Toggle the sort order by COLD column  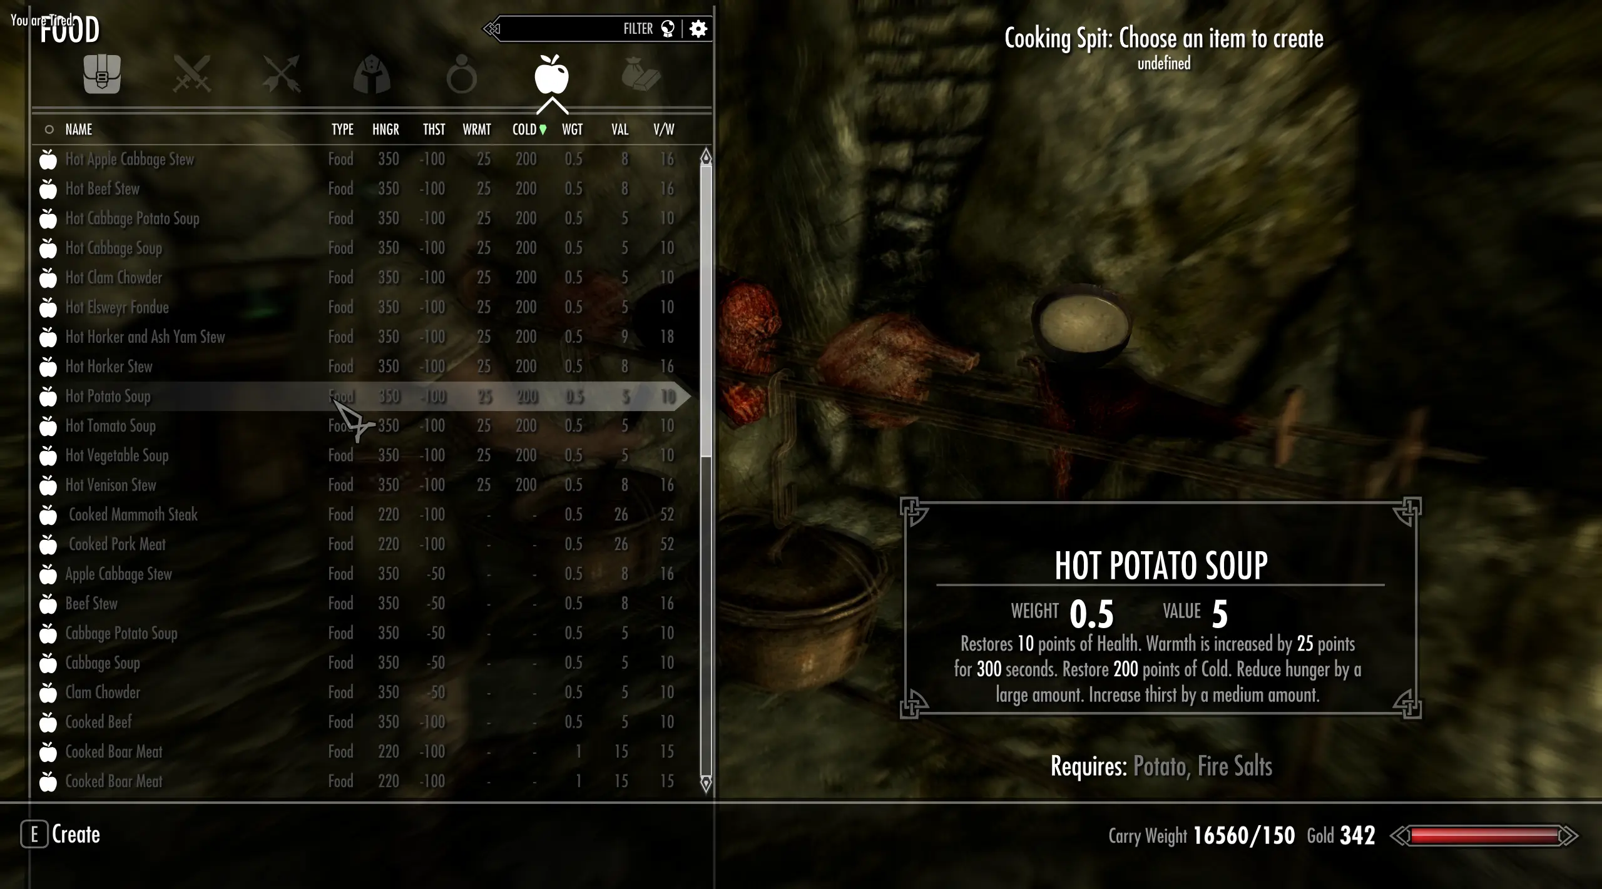(527, 129)
